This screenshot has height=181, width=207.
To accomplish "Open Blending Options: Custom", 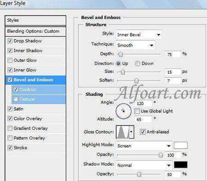I will (x=35, y=31).
